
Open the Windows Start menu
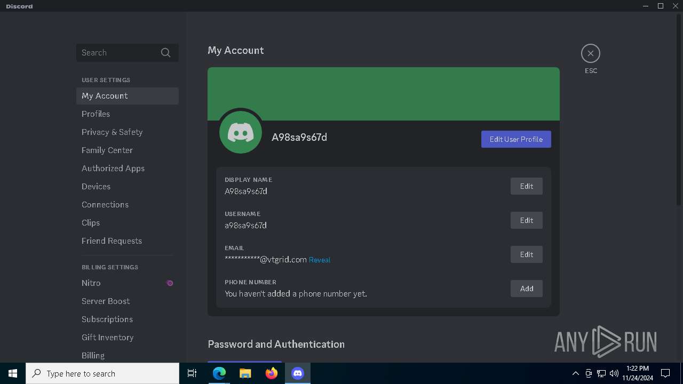click(13, 373)
